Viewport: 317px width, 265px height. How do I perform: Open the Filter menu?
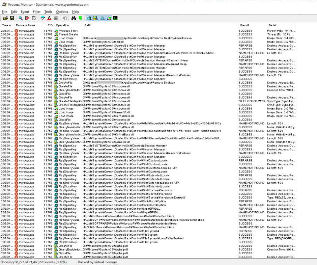37,12
